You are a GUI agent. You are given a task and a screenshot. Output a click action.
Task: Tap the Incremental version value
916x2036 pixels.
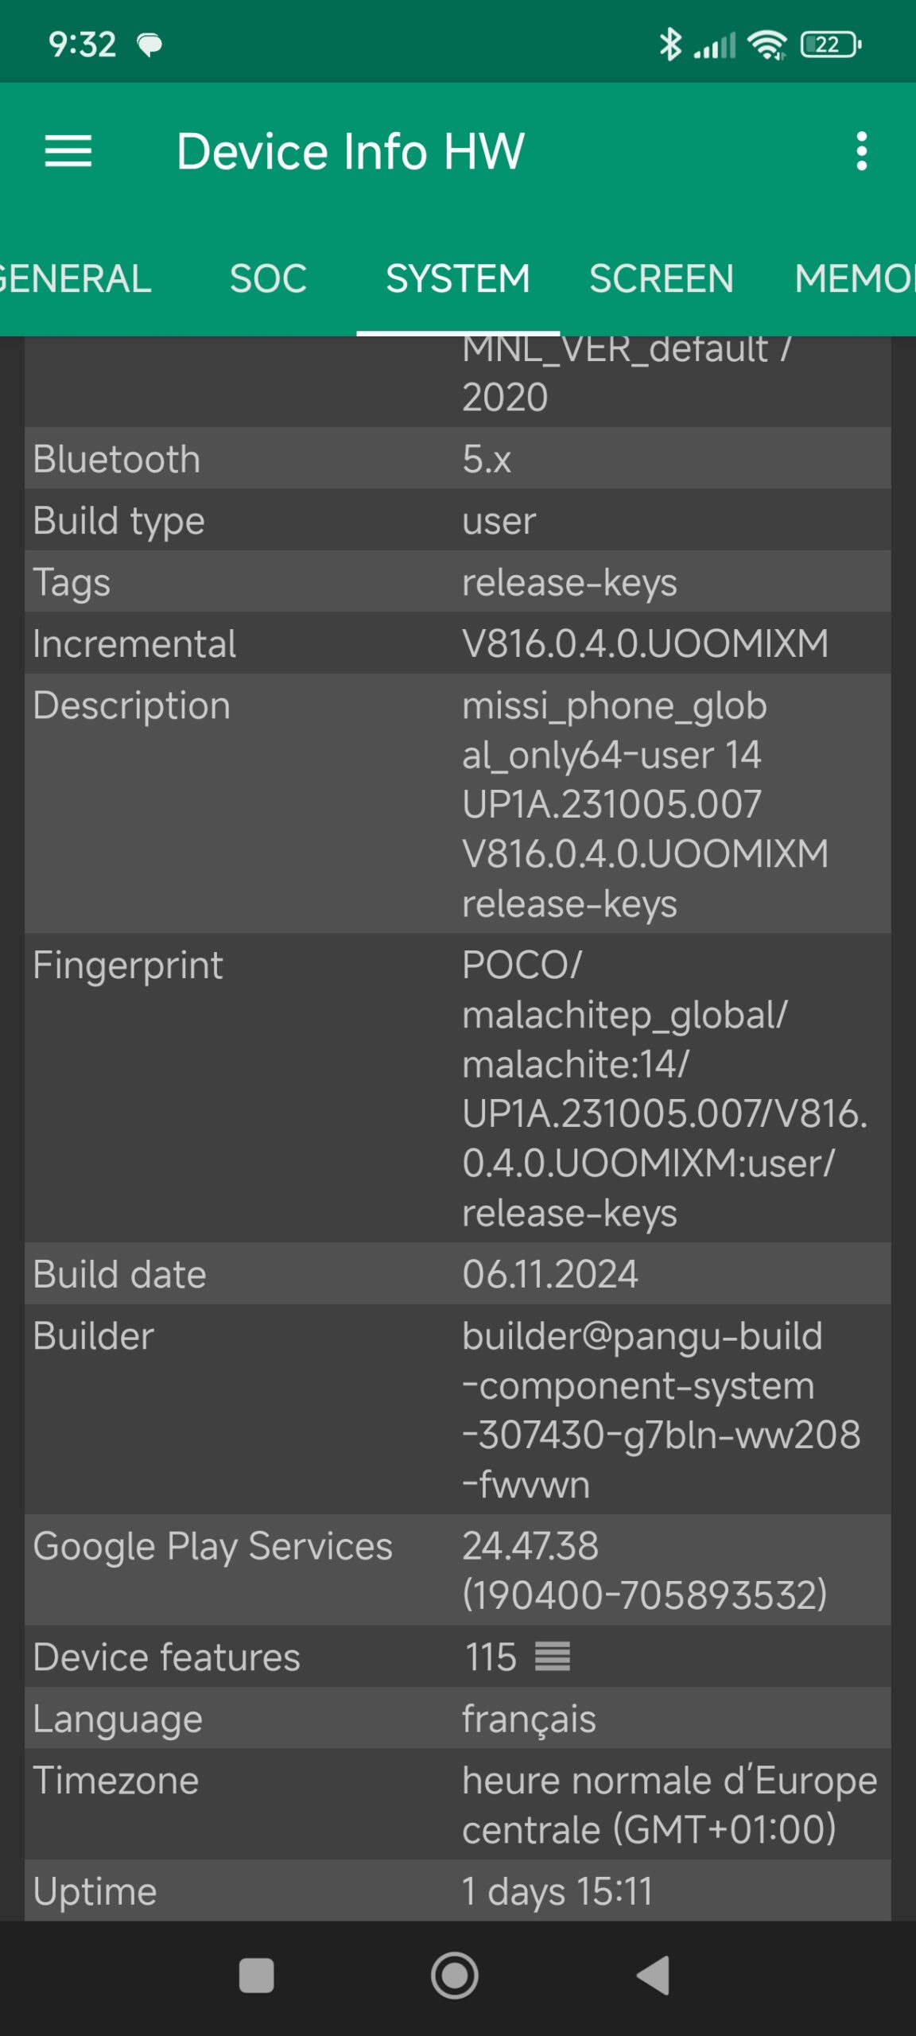coord(645,643)
